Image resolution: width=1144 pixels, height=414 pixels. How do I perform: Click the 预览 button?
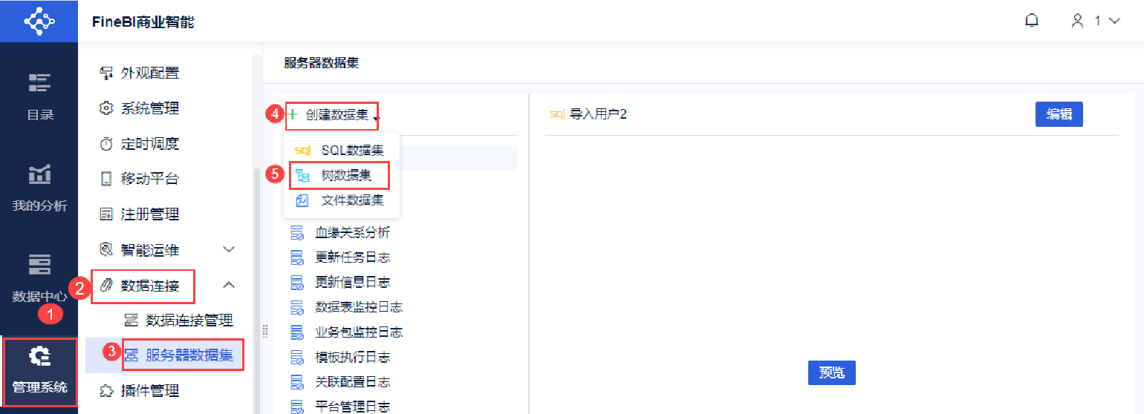point(831,372)
